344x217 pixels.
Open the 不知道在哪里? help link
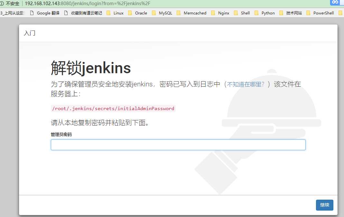pos(246,84)
